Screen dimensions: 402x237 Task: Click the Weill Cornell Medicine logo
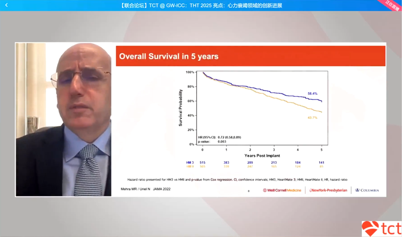(x=282, y=190)
